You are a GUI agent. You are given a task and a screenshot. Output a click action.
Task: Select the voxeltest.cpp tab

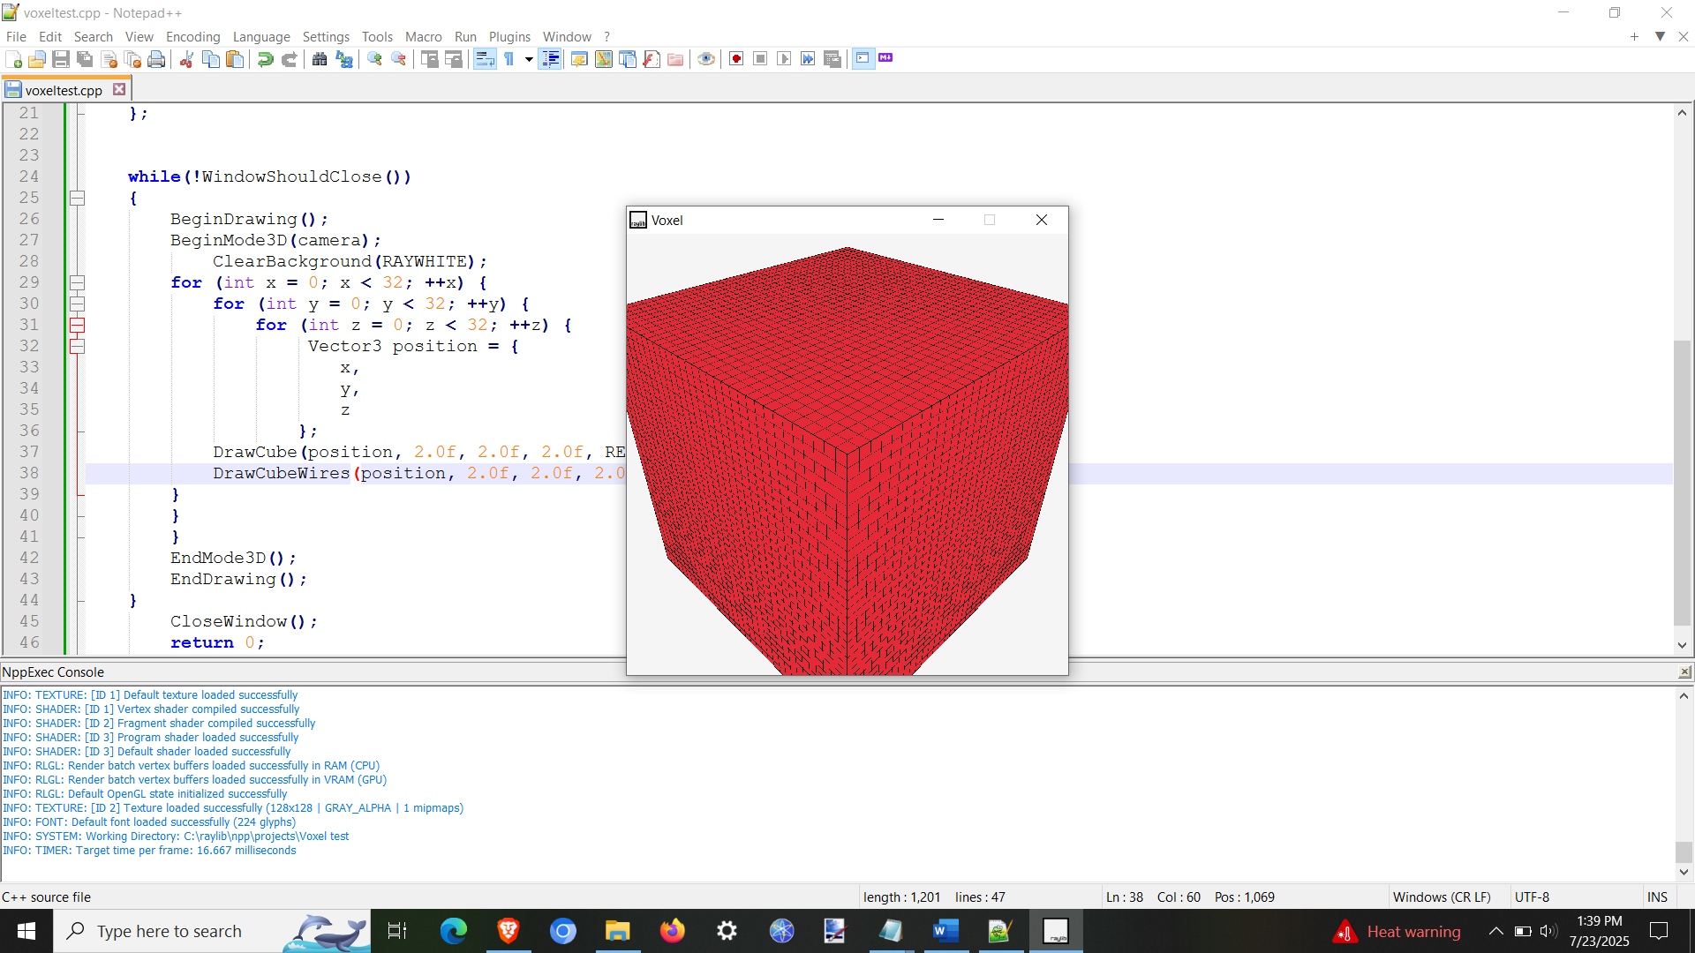pos(64,90)
